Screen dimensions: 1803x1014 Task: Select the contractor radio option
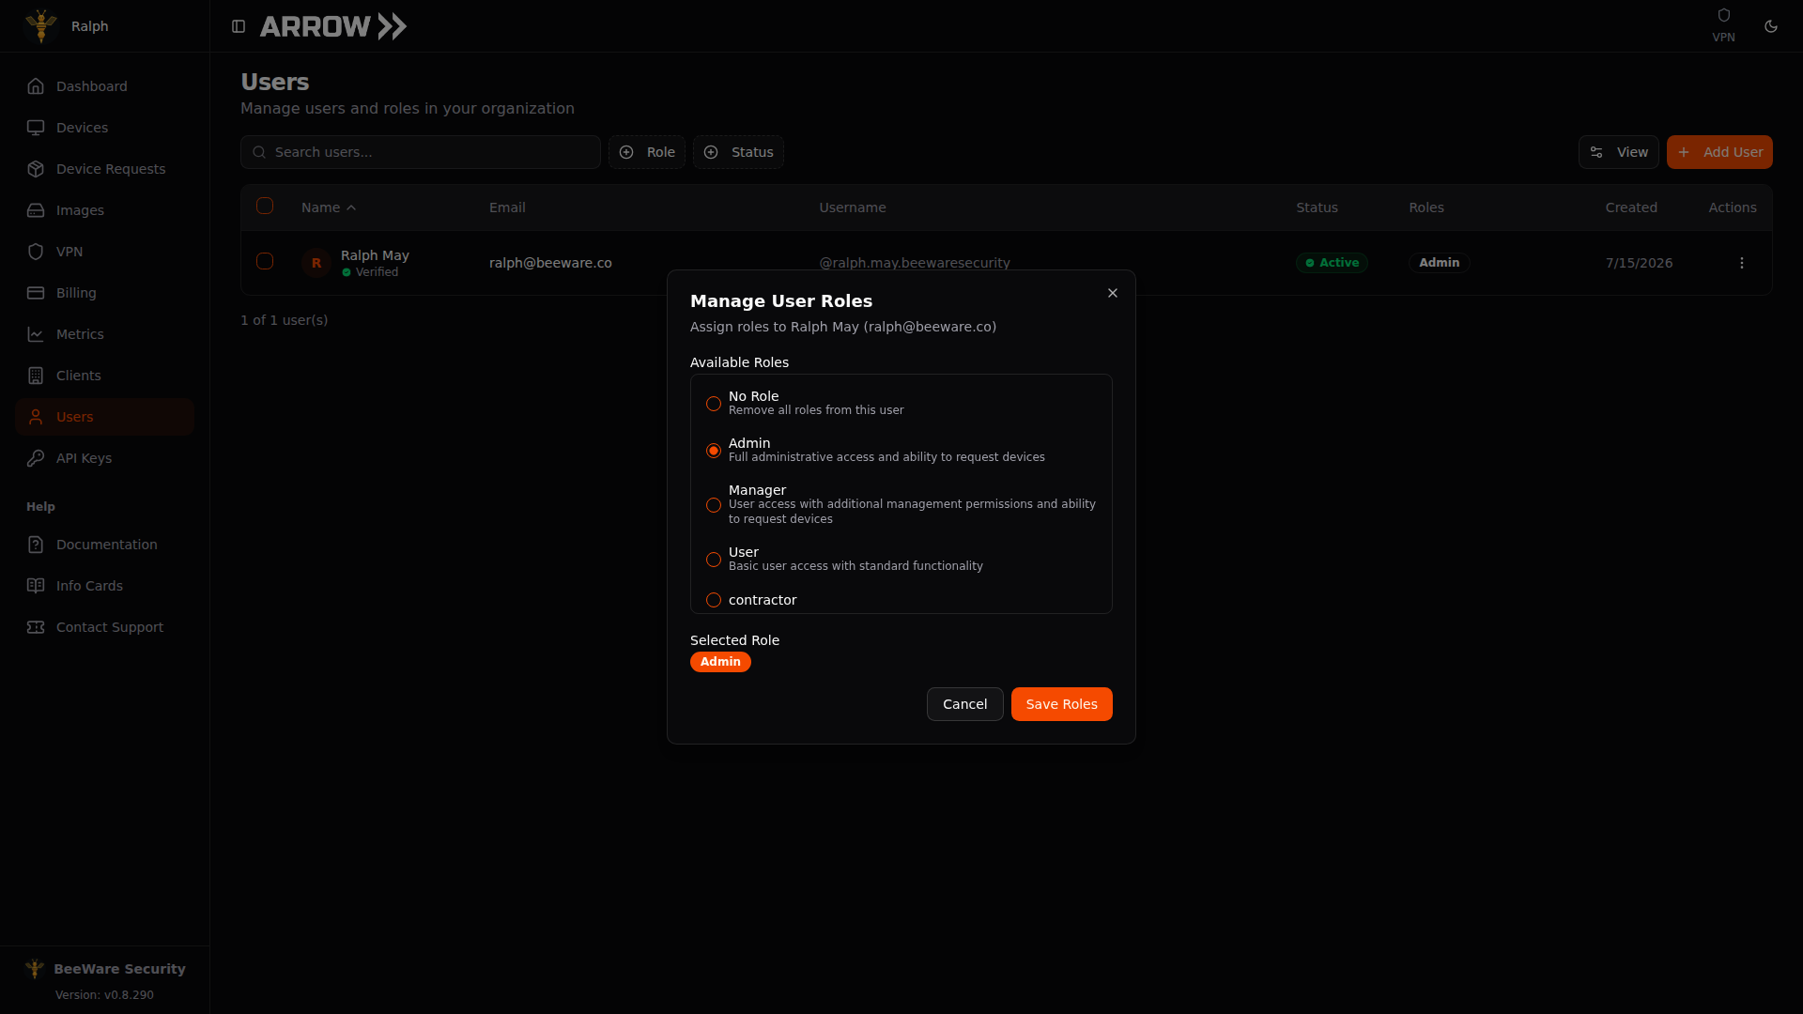pos(714,600)
